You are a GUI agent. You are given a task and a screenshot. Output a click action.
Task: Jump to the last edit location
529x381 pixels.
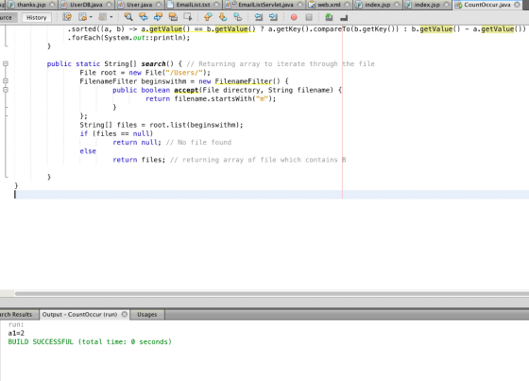[67, 17]
